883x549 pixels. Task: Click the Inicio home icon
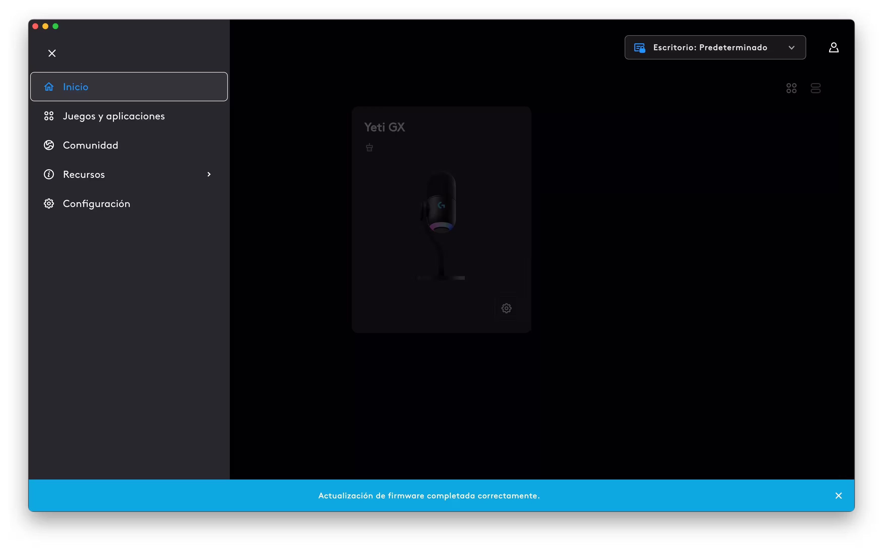click(49, 87)
